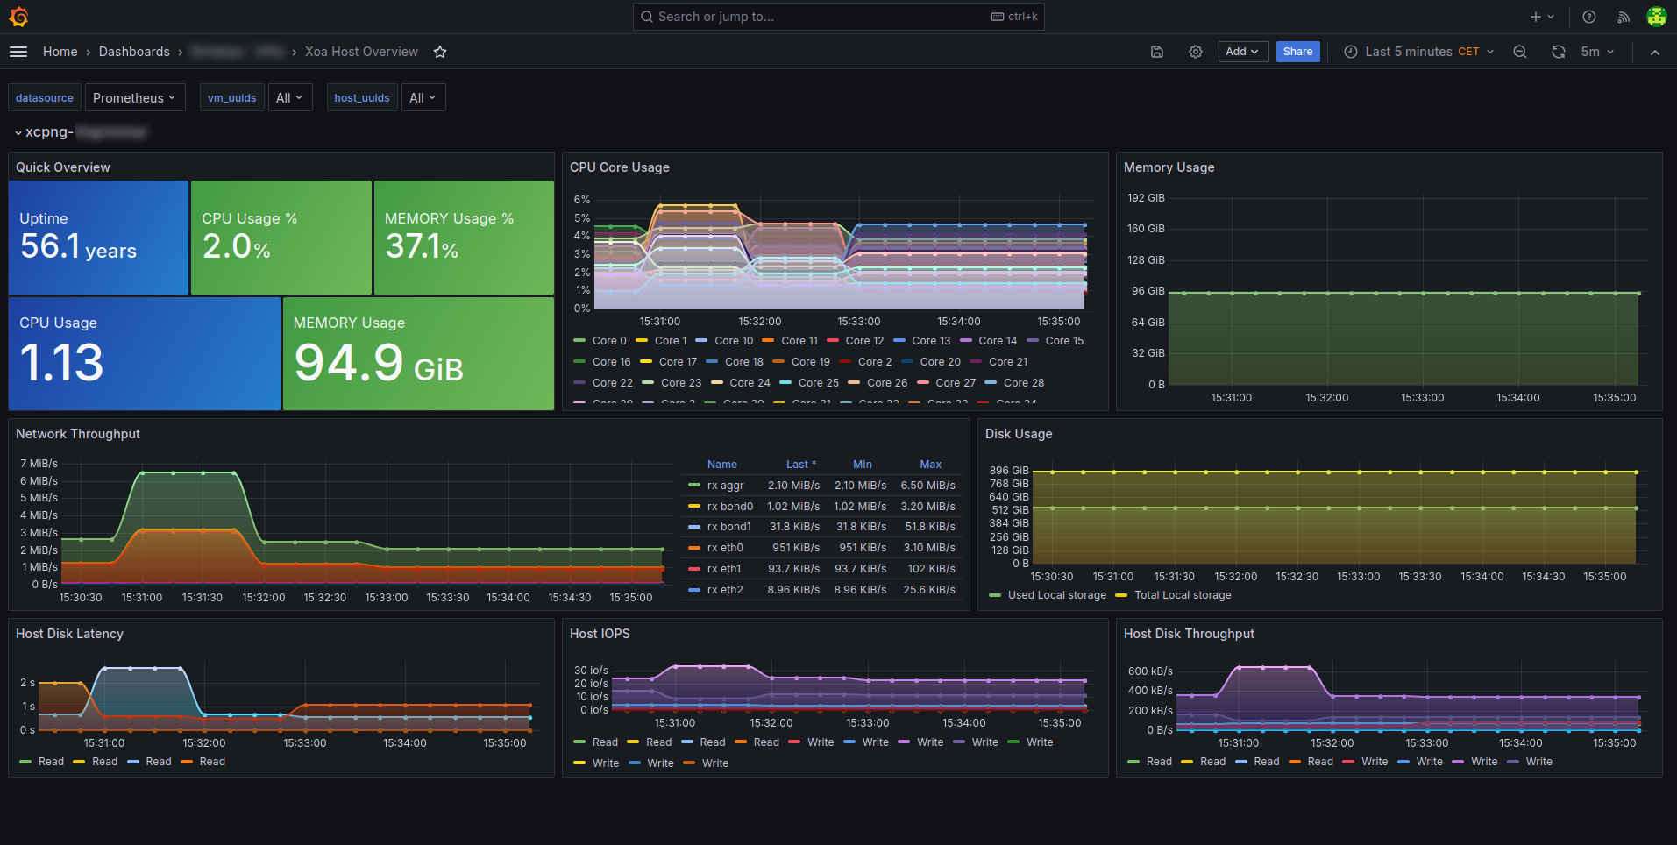Click the Add button

[x=1243, y=52]
